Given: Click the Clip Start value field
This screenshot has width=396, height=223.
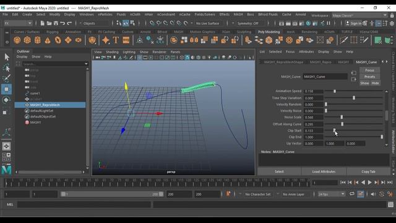Looking at the screenshot, I should [314, 131].
